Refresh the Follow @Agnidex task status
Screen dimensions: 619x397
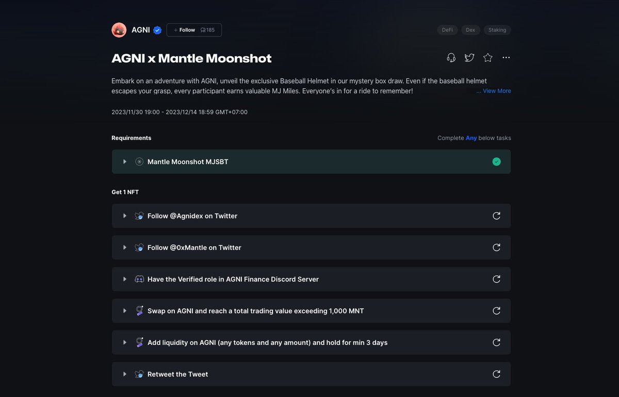coord(496,216)
